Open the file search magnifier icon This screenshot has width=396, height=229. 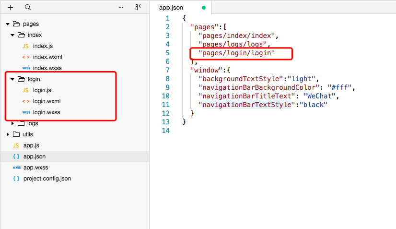click(x=28, y=7)
